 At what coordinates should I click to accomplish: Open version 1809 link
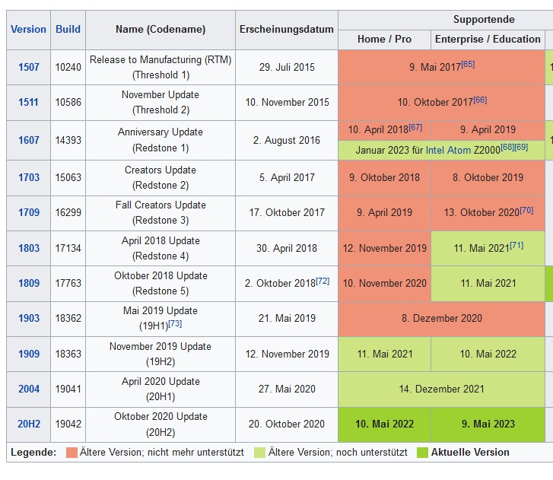tap(29, 283)
